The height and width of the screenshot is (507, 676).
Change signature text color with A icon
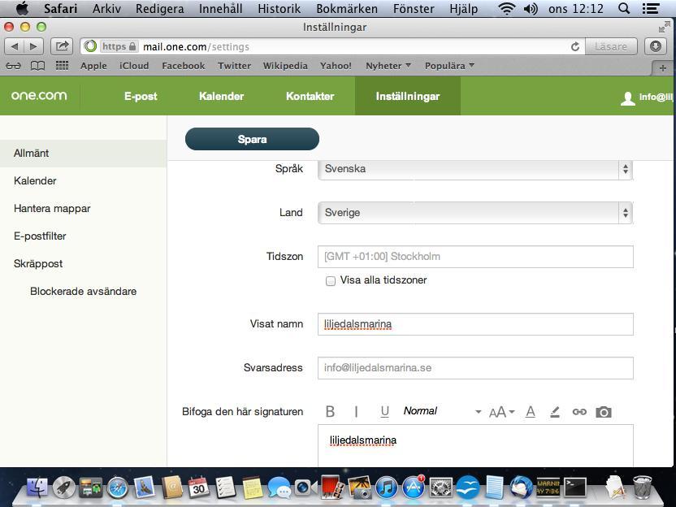(x=531, y=412)
